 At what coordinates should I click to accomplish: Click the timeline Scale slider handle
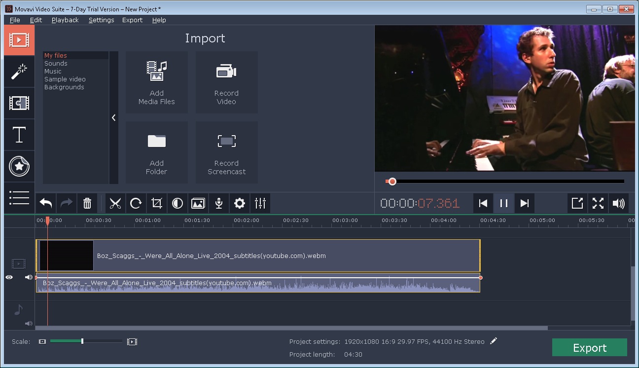[82, 341]
